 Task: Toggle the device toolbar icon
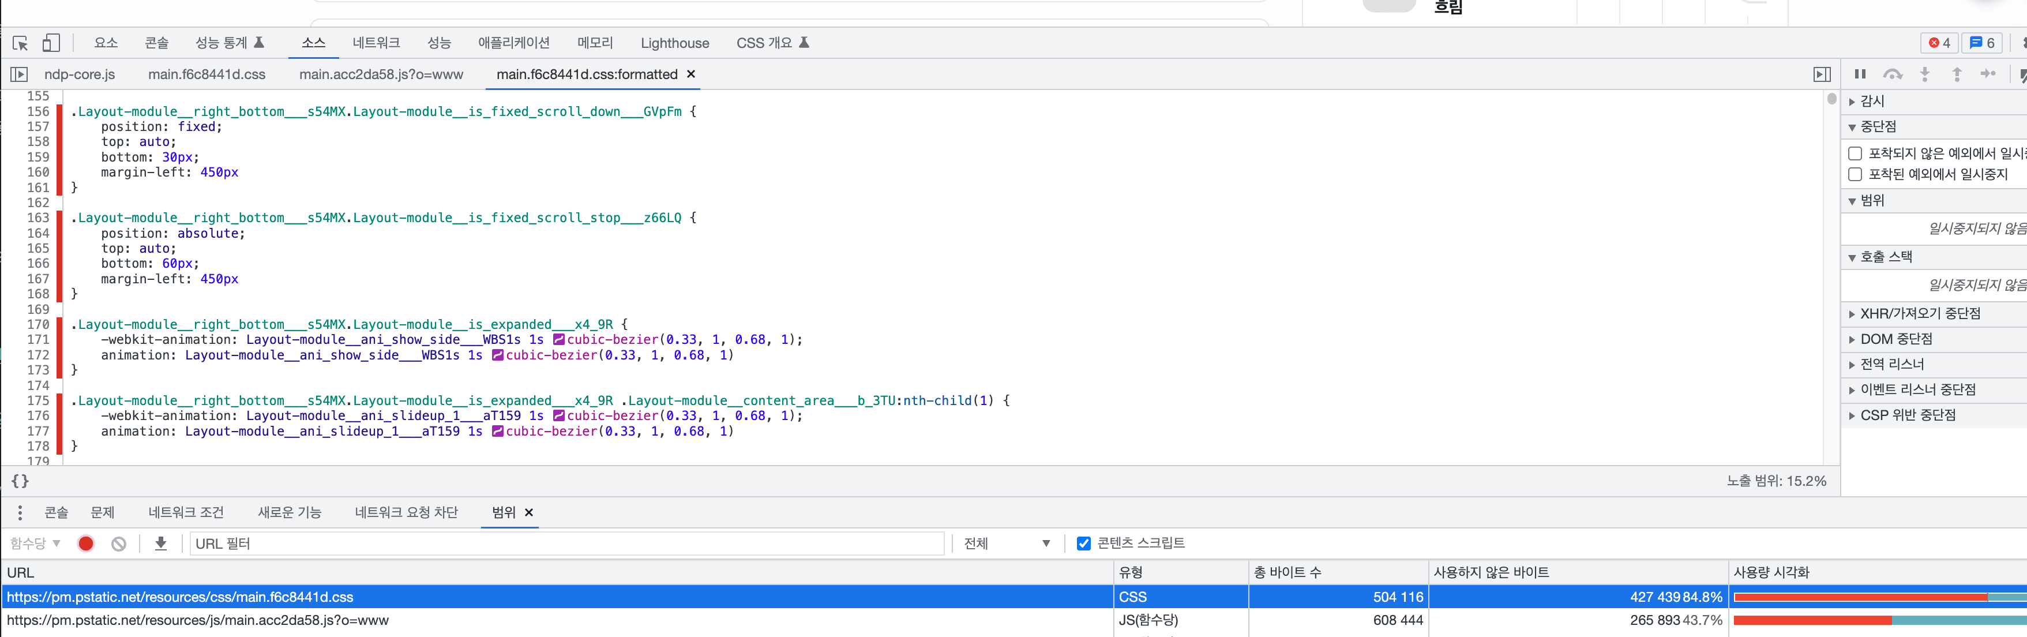pyautogui.click(x=50, y=43)
